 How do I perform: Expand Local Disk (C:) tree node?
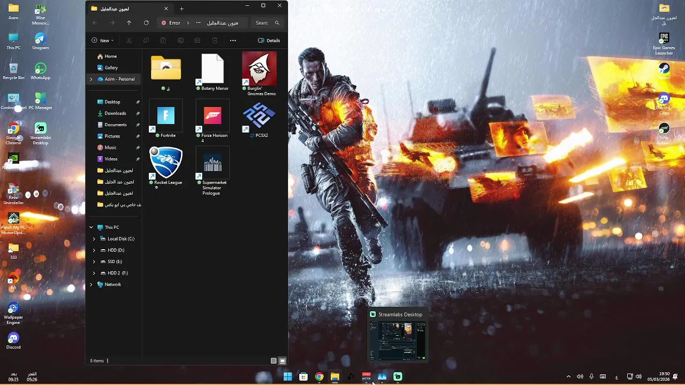tap(94, 239)
